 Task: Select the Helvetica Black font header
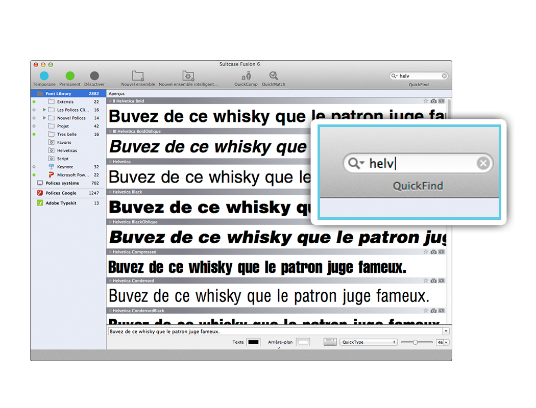[208, 192]
